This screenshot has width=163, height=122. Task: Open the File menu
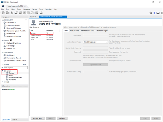click(x=3, y=9)
